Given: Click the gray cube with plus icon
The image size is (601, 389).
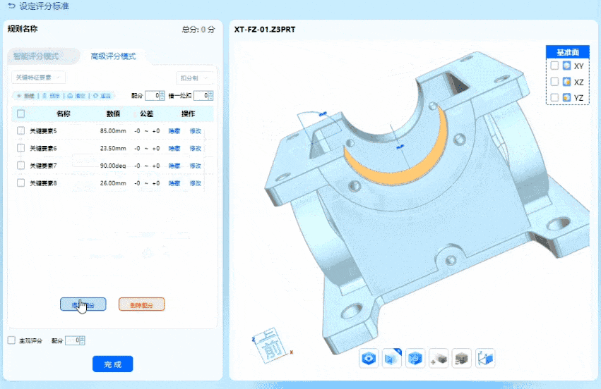Looking at the screenshot, I should tap(439, 359).
